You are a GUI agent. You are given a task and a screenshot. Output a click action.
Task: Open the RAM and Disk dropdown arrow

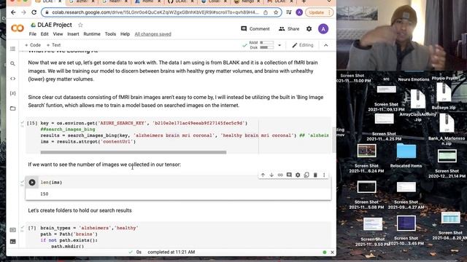tap(279, 45)
